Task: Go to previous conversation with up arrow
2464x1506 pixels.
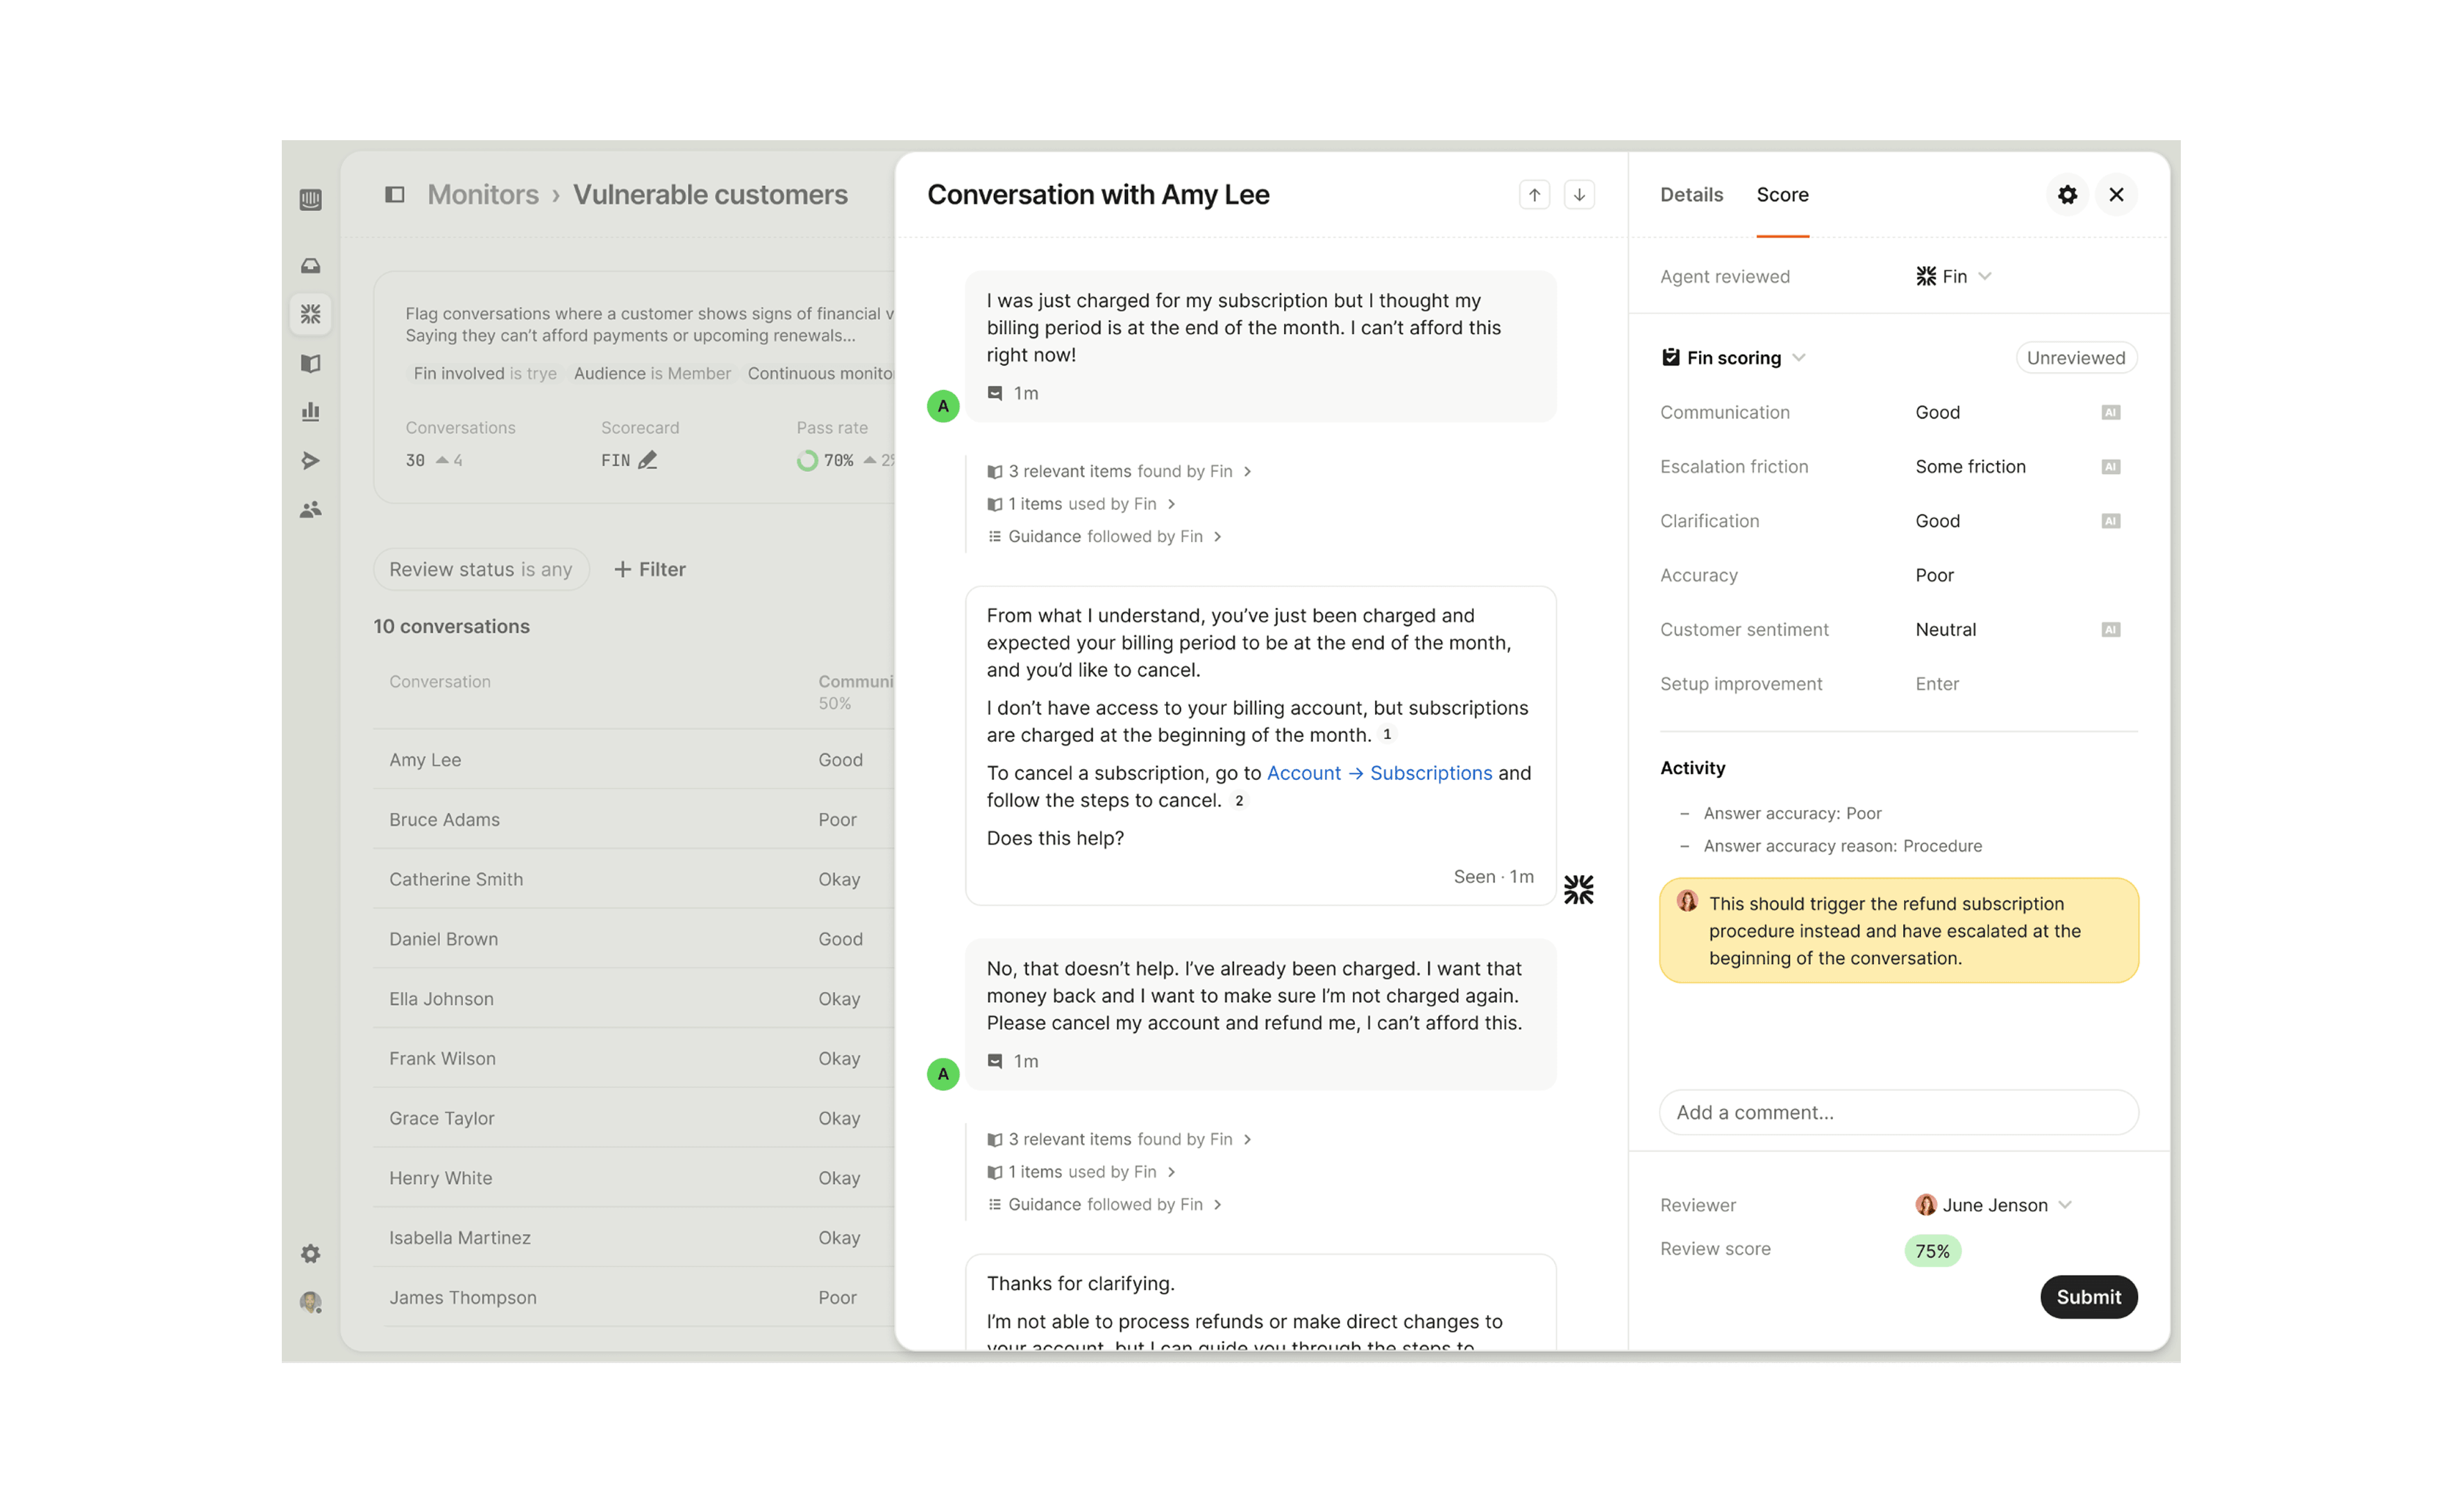Action: 1534,195
